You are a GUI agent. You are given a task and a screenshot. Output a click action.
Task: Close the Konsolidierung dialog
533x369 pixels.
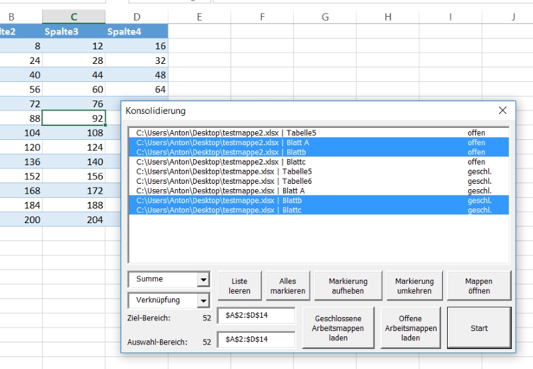click(502, 111)
